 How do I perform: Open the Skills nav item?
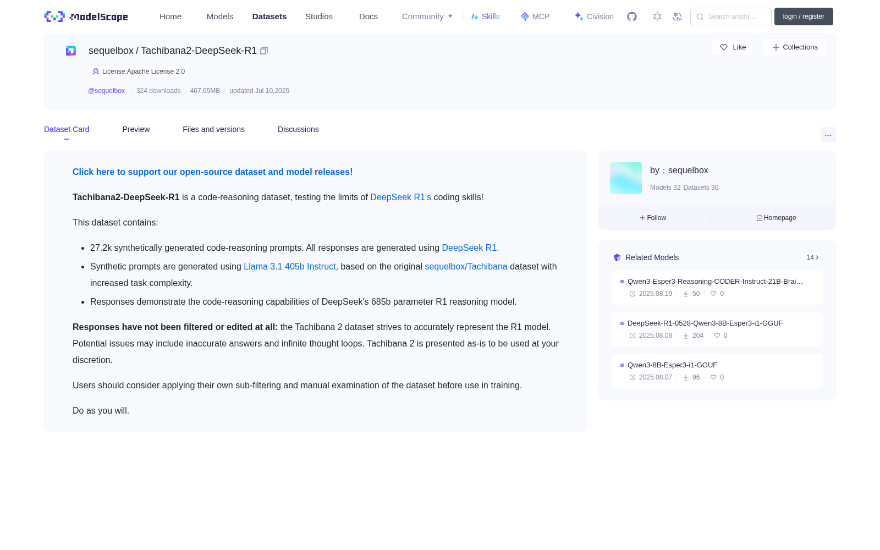coord(486,16)
